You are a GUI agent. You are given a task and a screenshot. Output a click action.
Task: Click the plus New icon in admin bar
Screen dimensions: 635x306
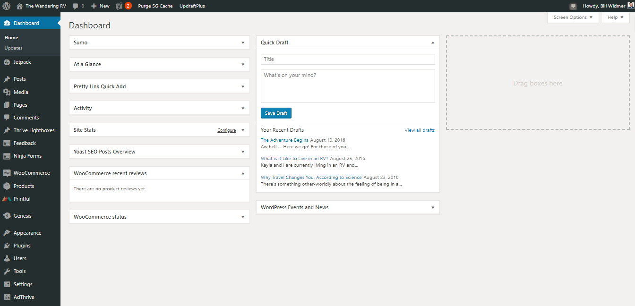94,6
